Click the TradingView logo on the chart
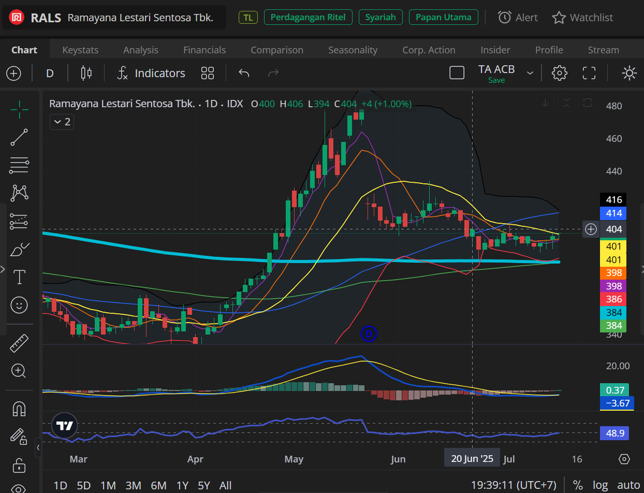The width and height of the screenshot is (644, 493). point(65,426)
